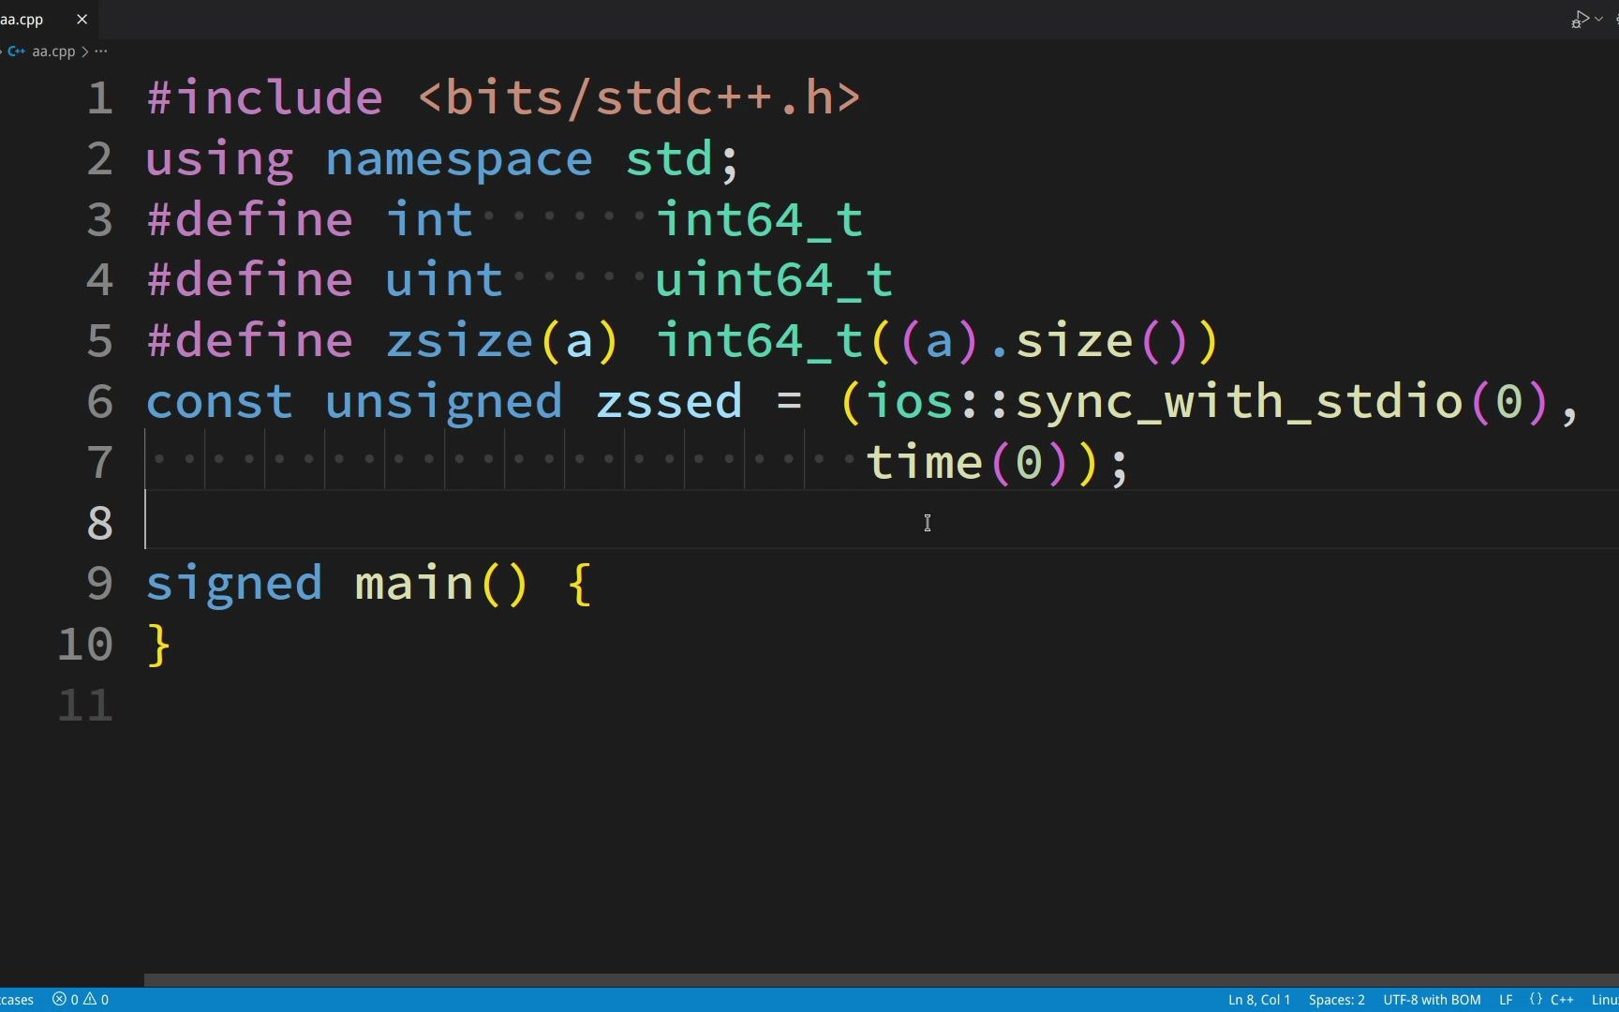
Task: Click the word namespace on line 2
Action: (459, 159)
